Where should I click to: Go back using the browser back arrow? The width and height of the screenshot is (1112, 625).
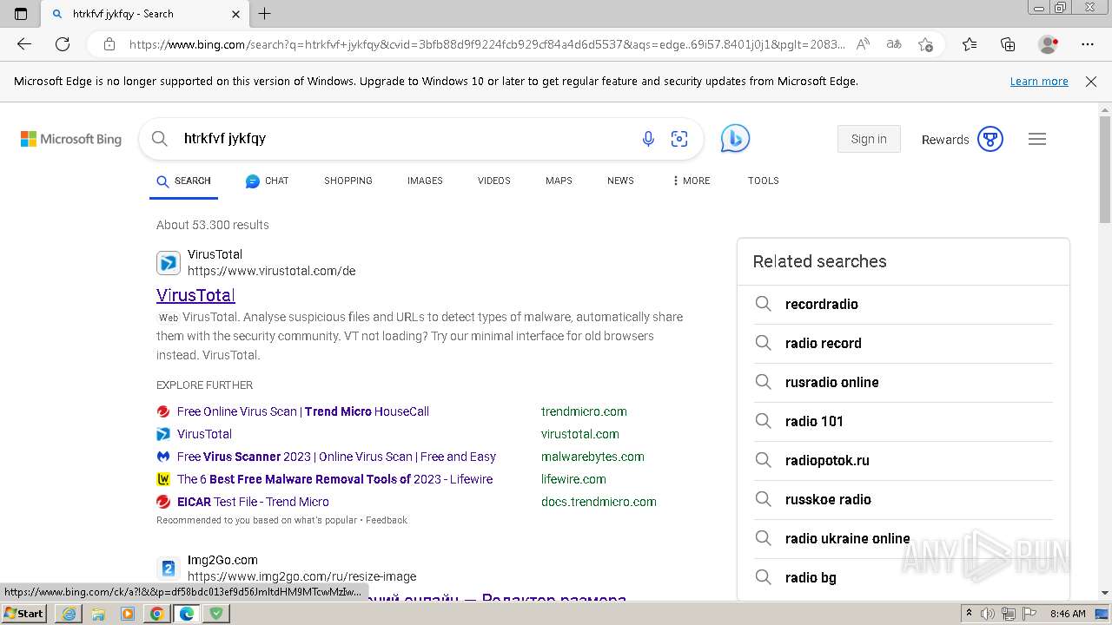point(24,44)
